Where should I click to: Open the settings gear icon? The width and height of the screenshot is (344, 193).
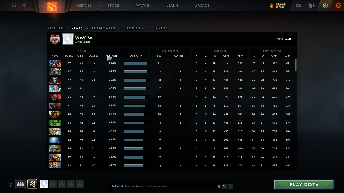[x=14, y=5]
